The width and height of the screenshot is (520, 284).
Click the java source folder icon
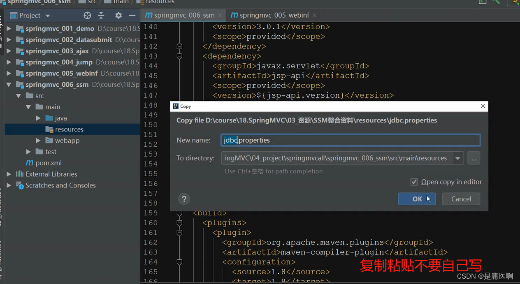[49, 118]
